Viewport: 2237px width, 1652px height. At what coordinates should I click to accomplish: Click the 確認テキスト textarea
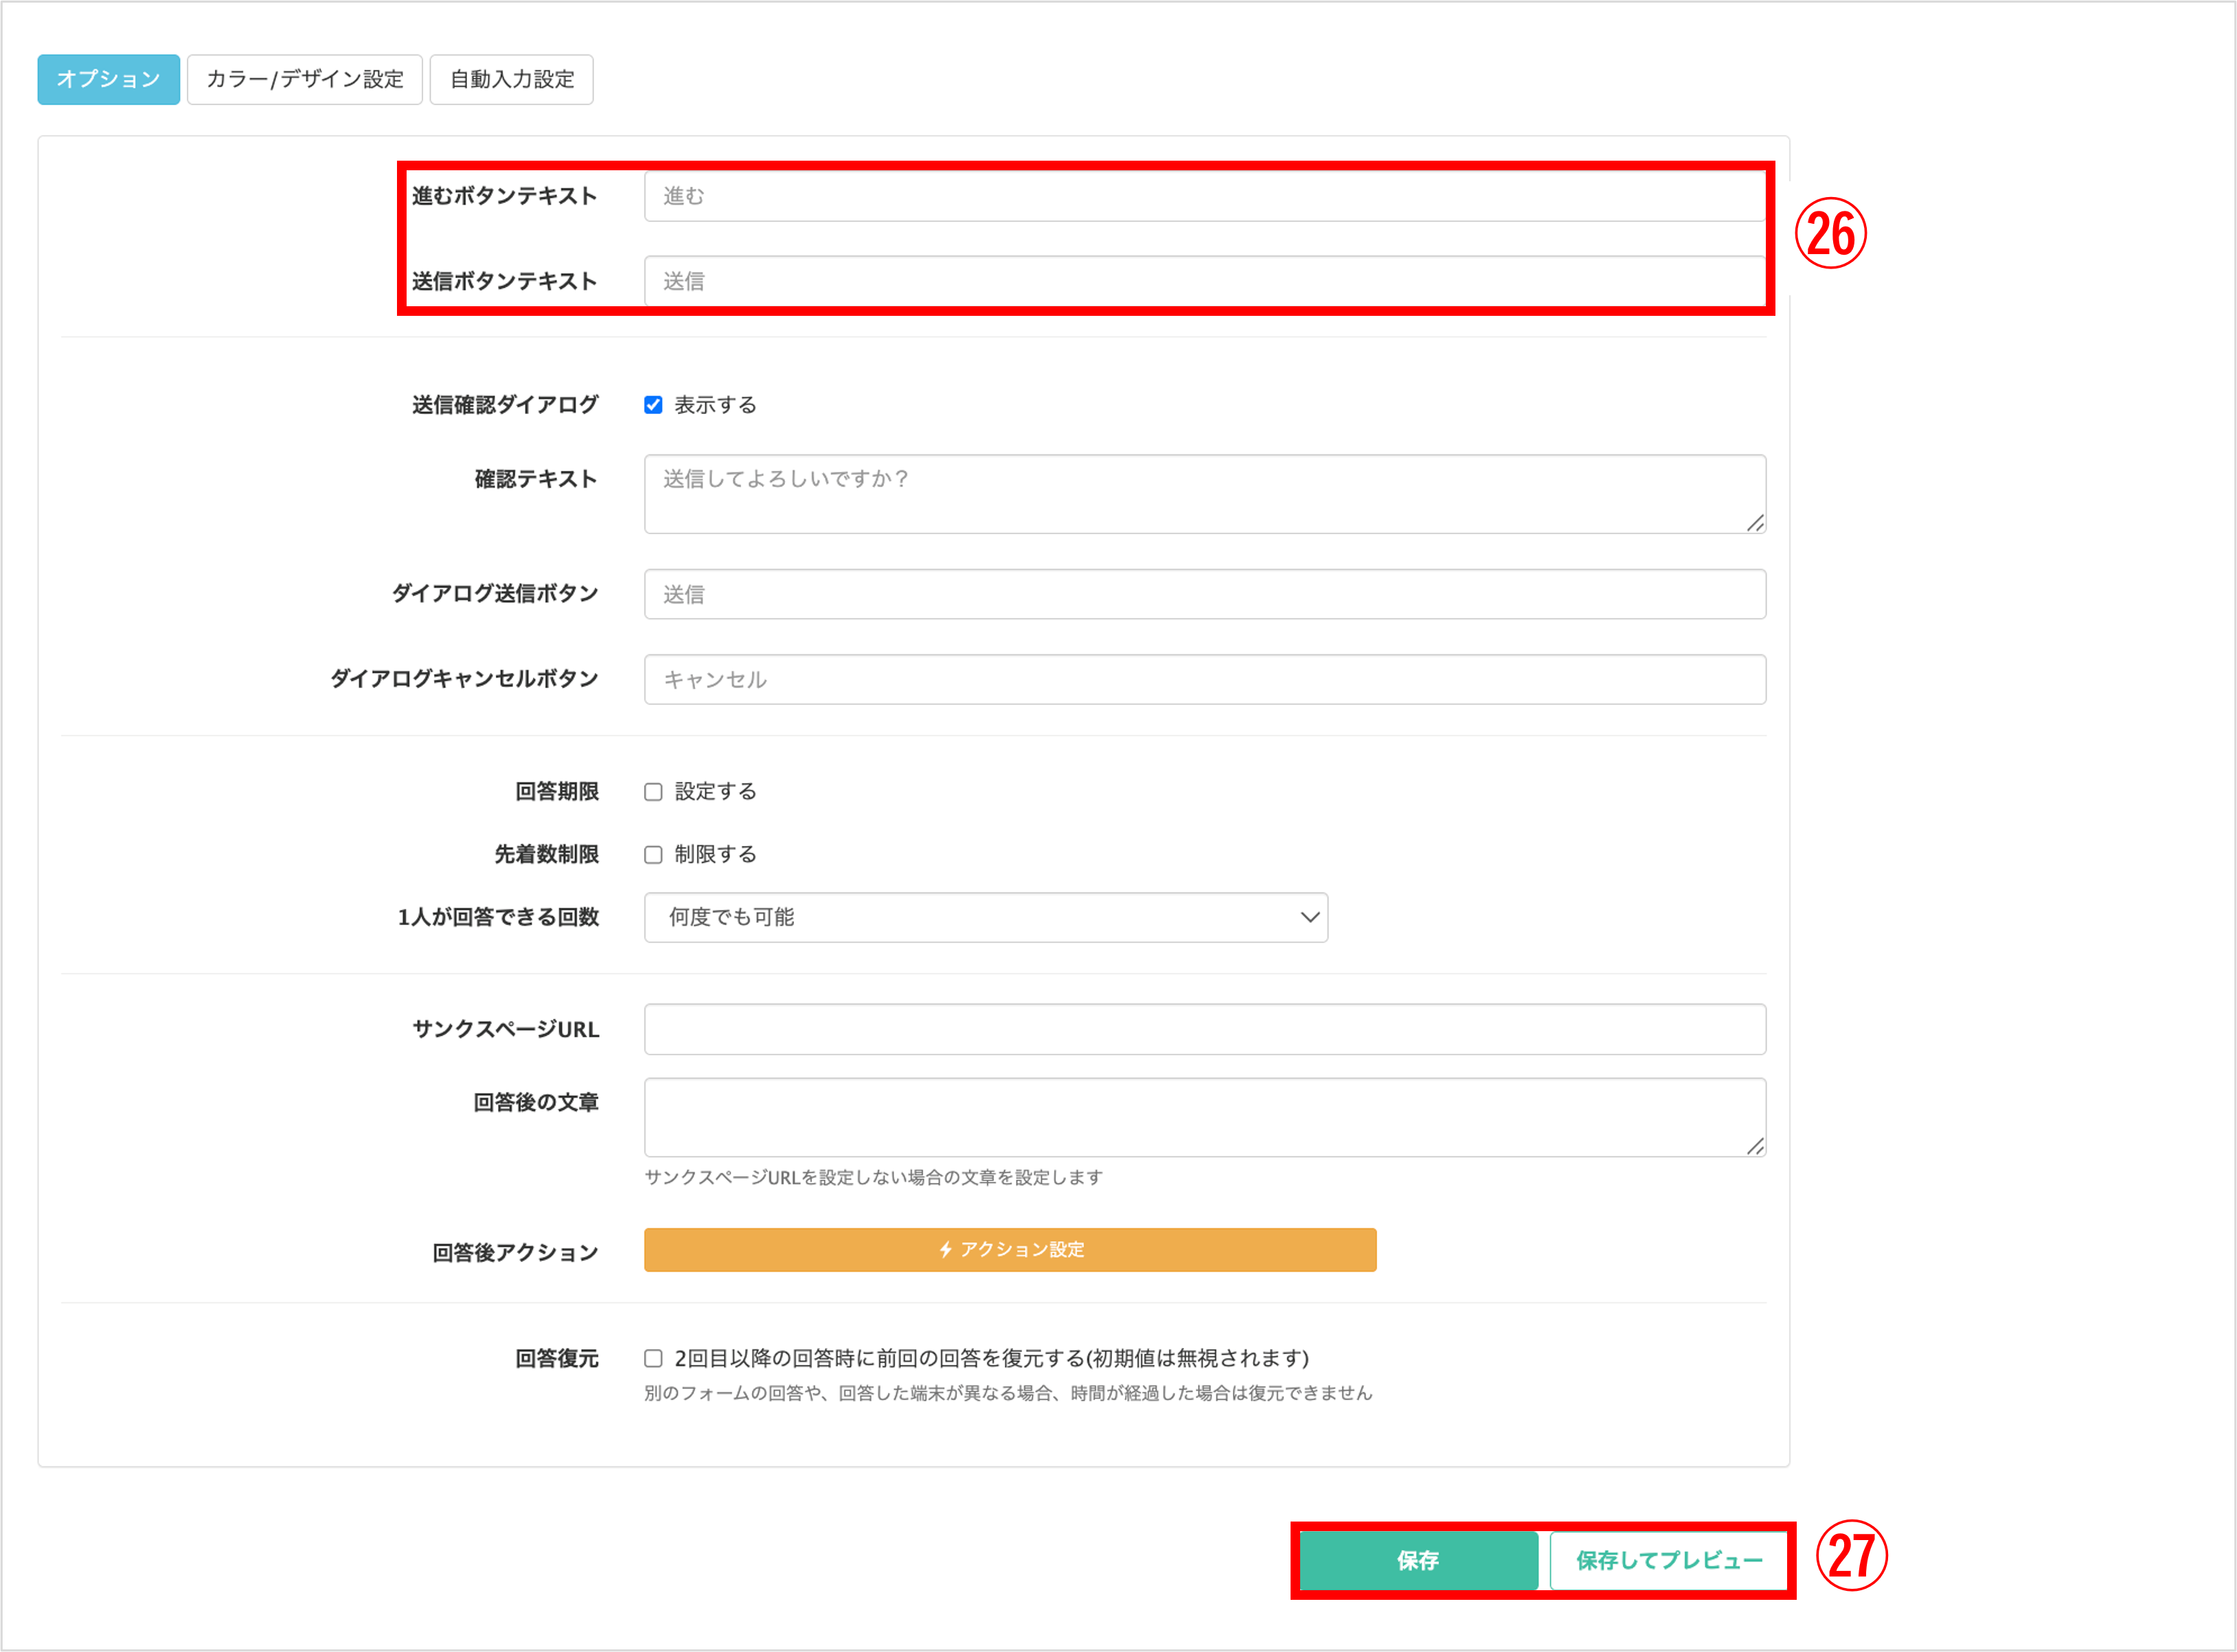click(x=1203, y=494)
